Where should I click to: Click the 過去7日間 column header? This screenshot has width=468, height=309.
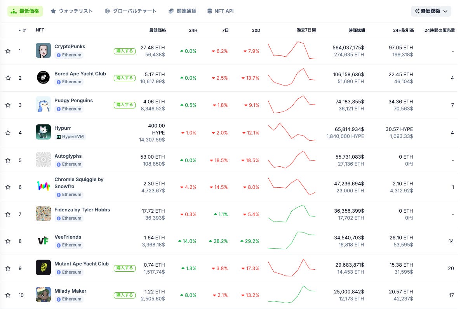306,30
